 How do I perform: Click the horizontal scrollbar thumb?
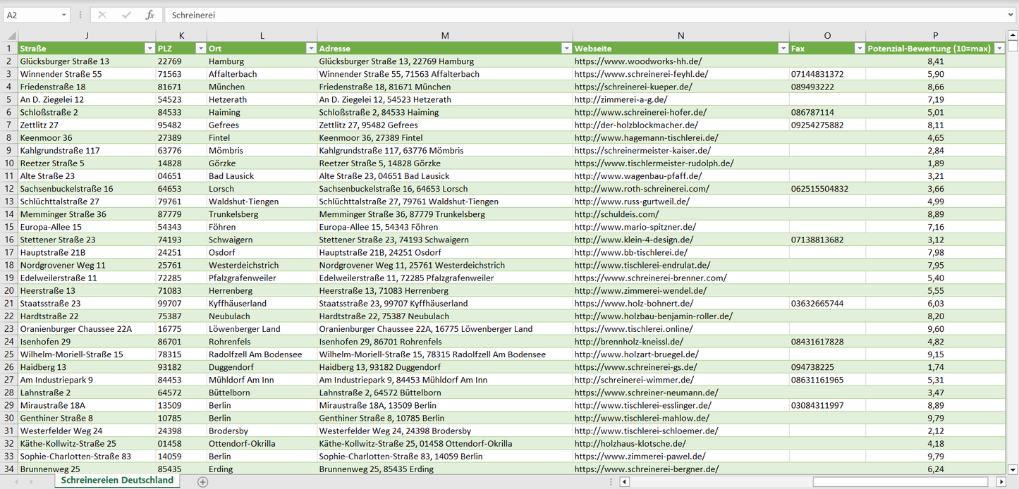pos(903,482)
